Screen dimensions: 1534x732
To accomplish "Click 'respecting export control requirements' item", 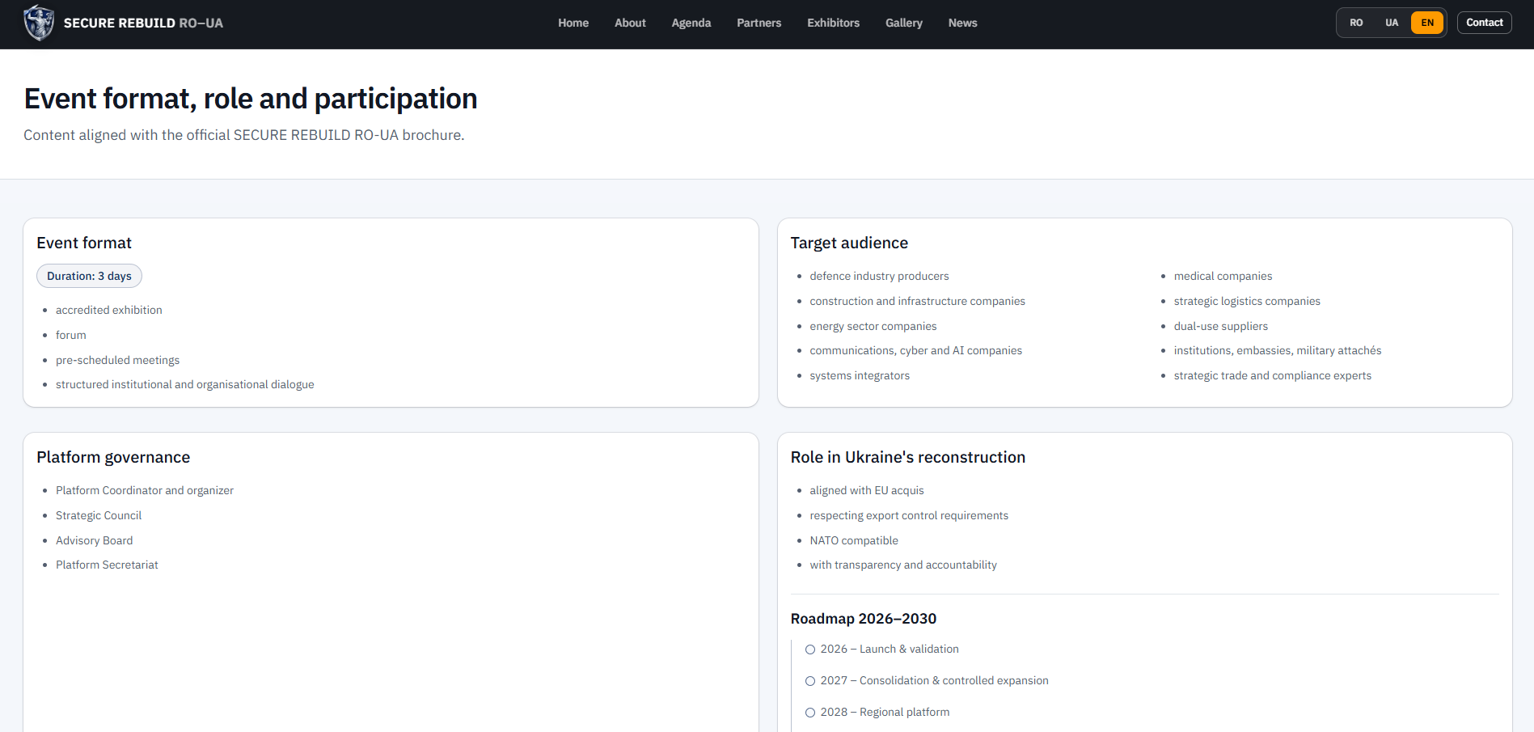I will coord(909,515).
